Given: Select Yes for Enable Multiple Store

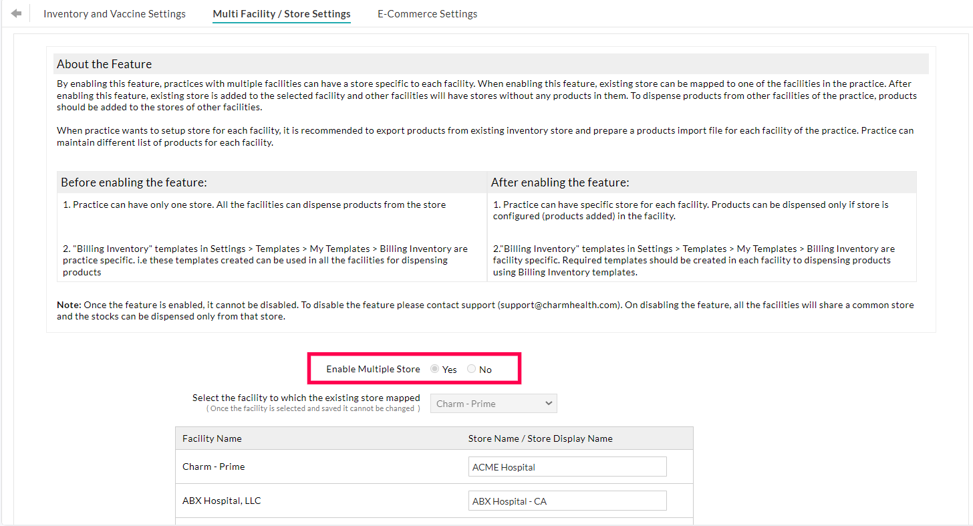Looking at the screenshot, I should click(435, 369).
